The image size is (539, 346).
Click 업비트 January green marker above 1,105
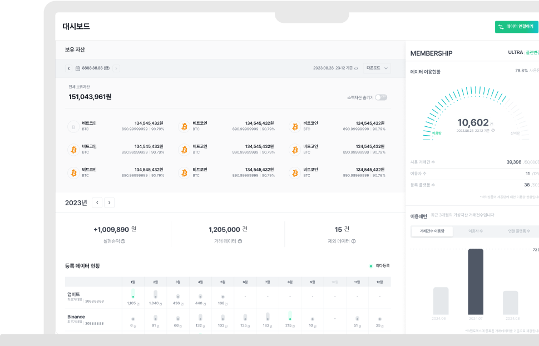[x=133, y=294]
